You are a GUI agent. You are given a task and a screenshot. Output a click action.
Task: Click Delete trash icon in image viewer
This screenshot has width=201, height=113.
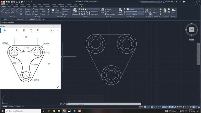click(x=24, y=30)
